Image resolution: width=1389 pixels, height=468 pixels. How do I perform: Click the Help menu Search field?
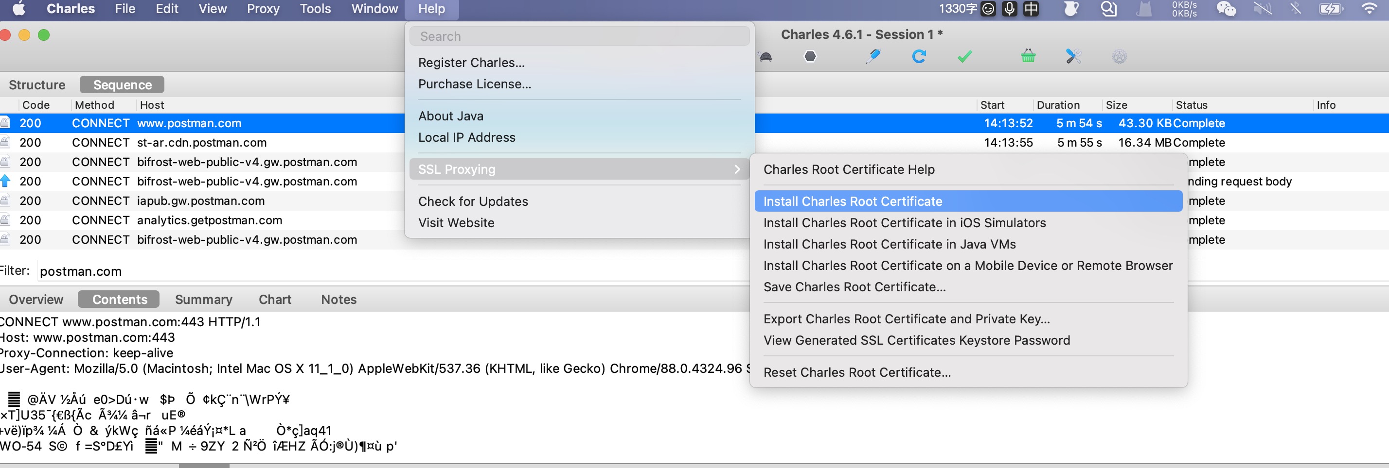click(x=579, y=36)
